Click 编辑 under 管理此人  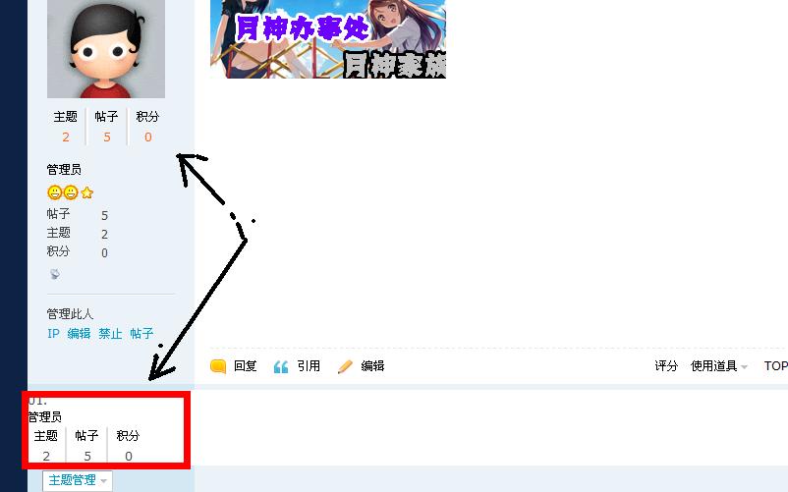coord(79,333)
